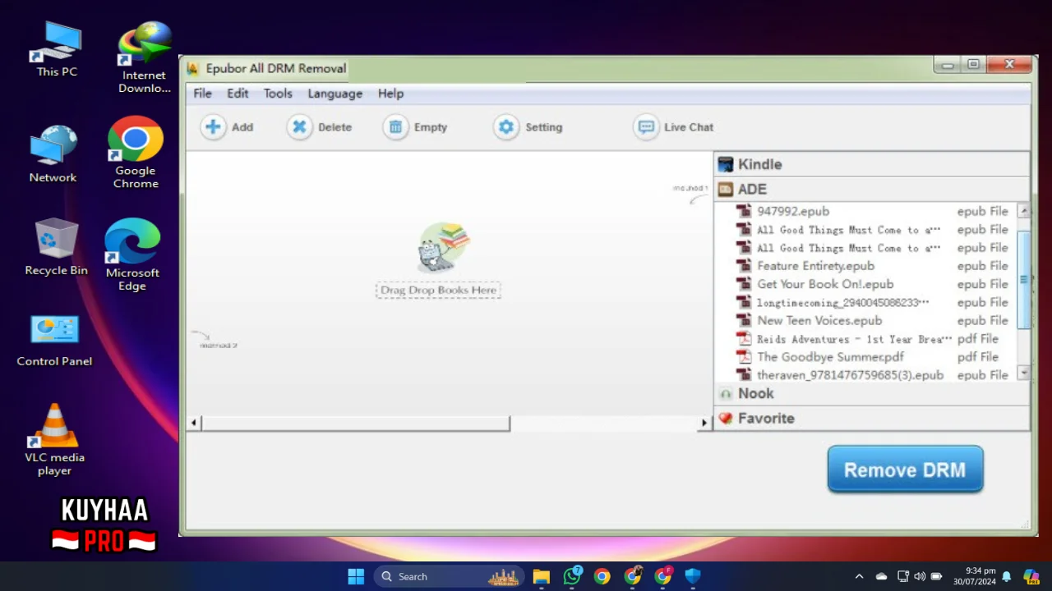The image size is (1052, 591).
Task: Open Control Panel desktop icon
Action: point(54,340)
